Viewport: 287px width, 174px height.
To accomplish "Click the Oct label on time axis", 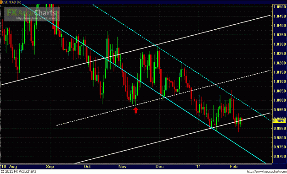I will 87,167.
